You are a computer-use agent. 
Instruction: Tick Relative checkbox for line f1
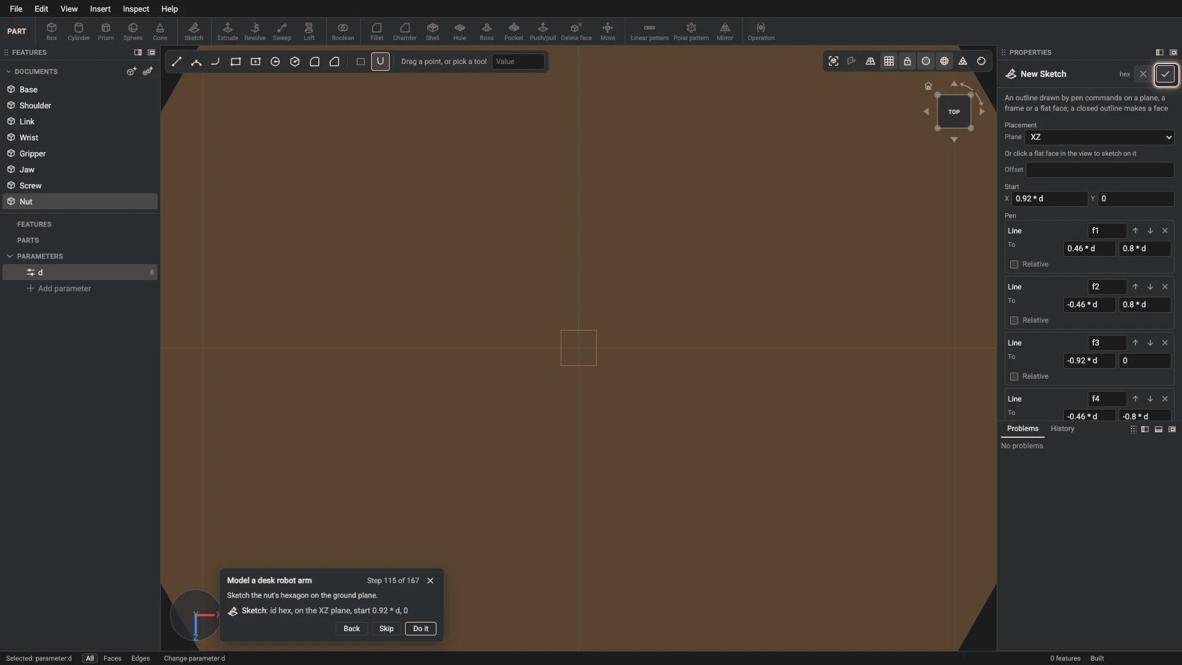pyautogui.click(x=1014, y=265)
